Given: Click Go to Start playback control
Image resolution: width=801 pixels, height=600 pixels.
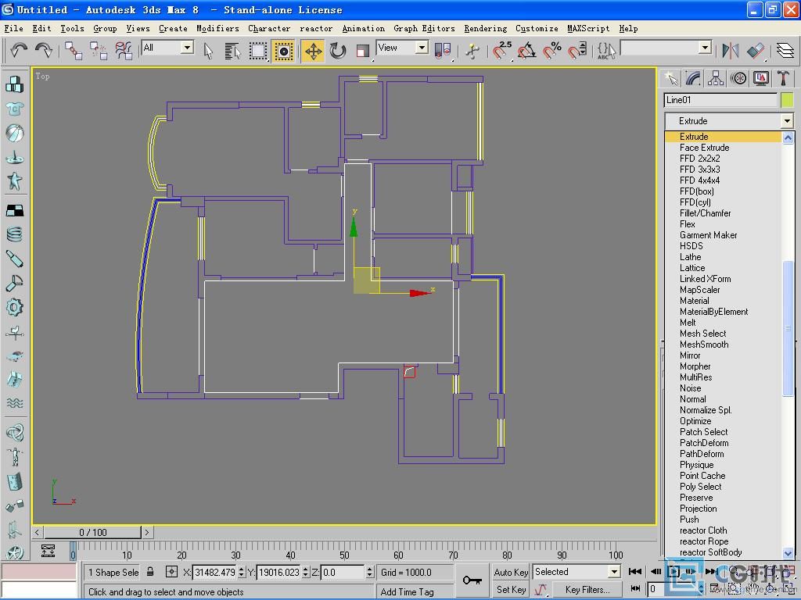Looking at the screenshot, I should pyautogui.click(x=635, y=571).
